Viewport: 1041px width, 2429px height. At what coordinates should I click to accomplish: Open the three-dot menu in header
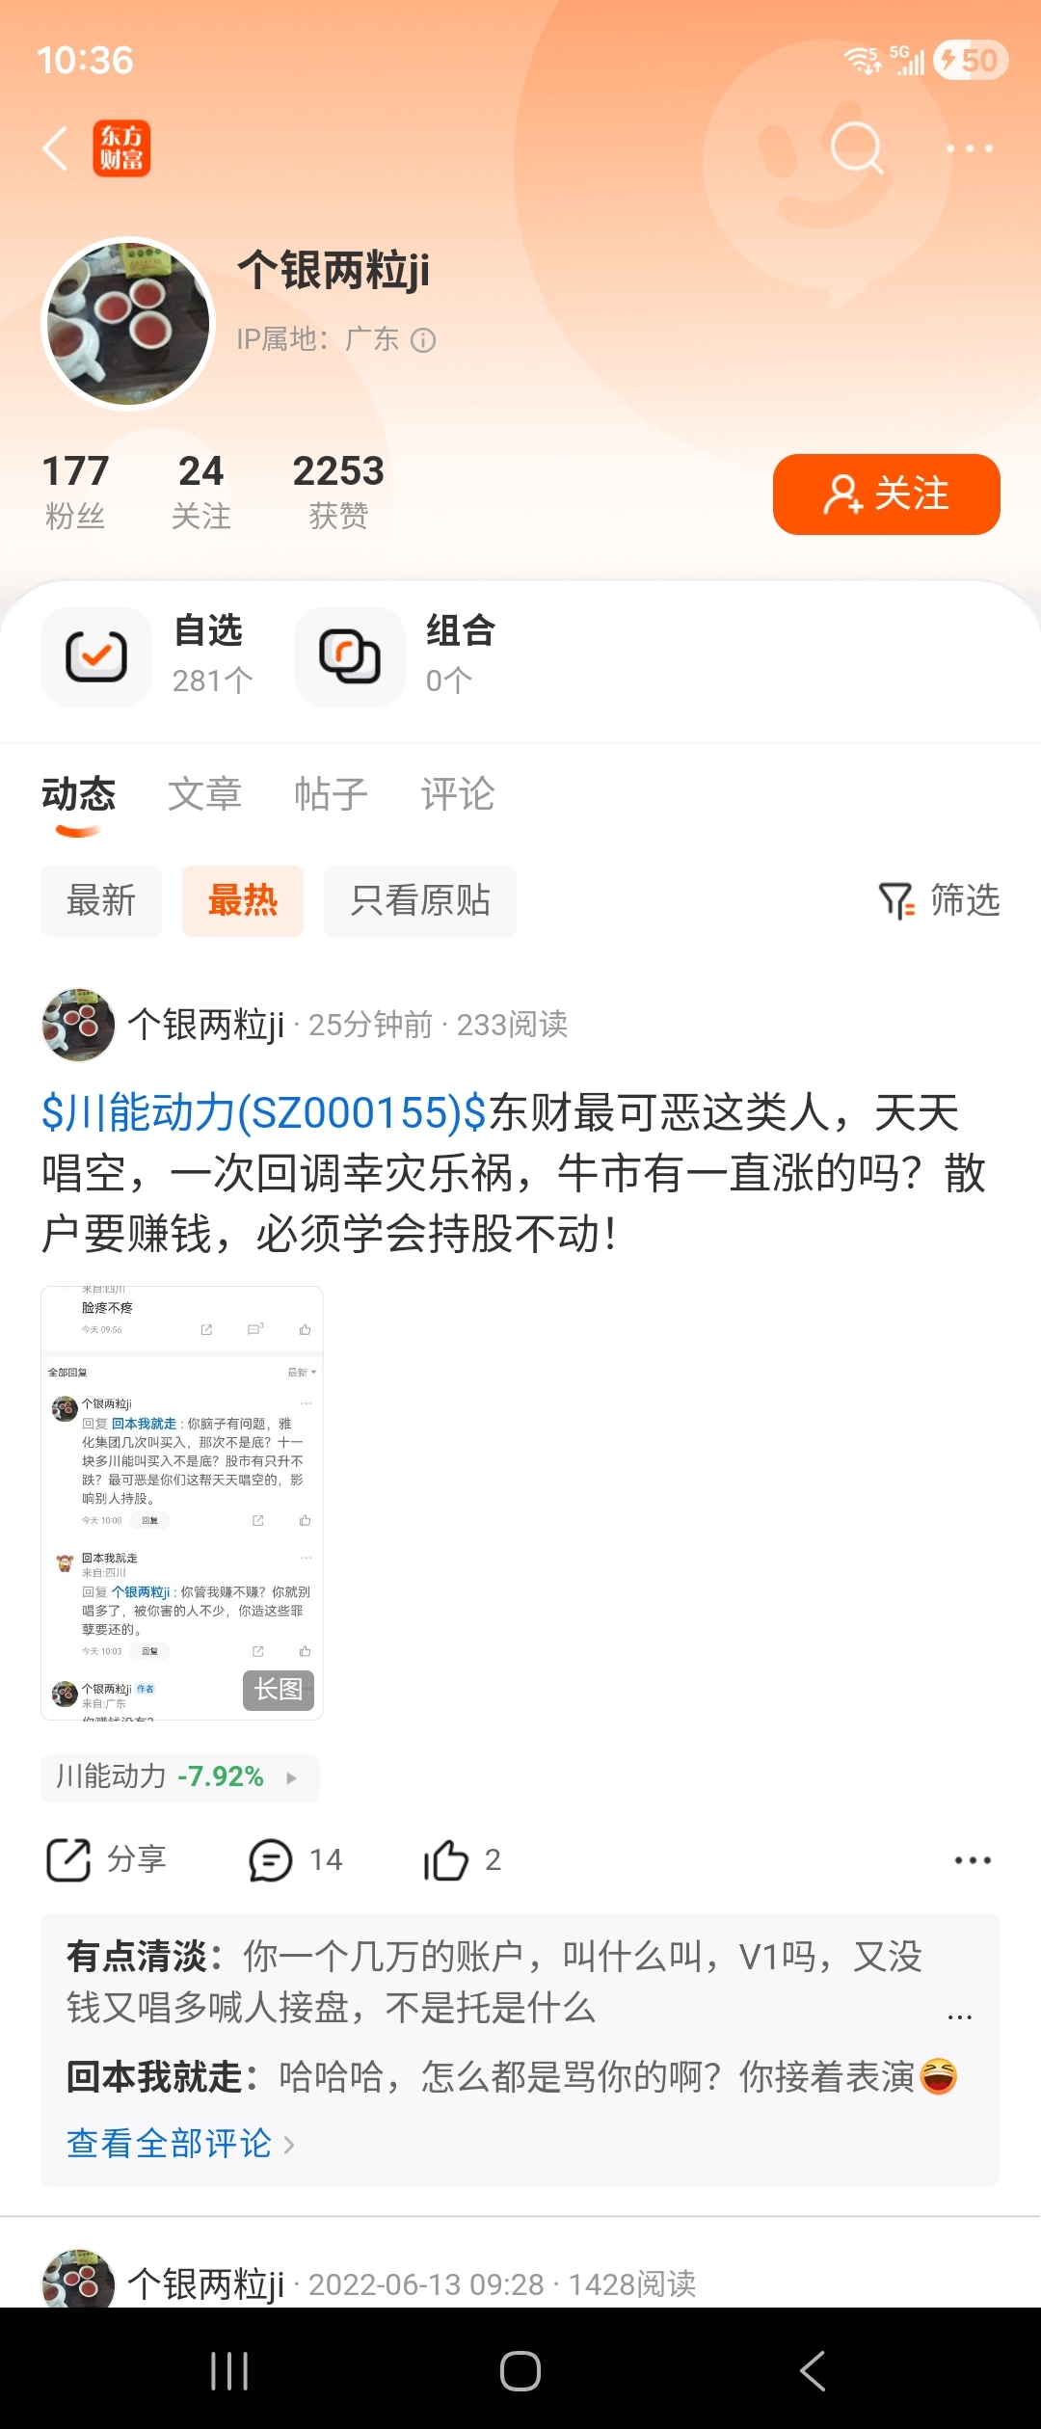tap(969, 148)
